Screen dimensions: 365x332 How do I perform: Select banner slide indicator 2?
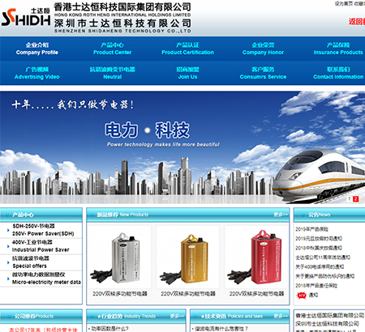(355, 198)
